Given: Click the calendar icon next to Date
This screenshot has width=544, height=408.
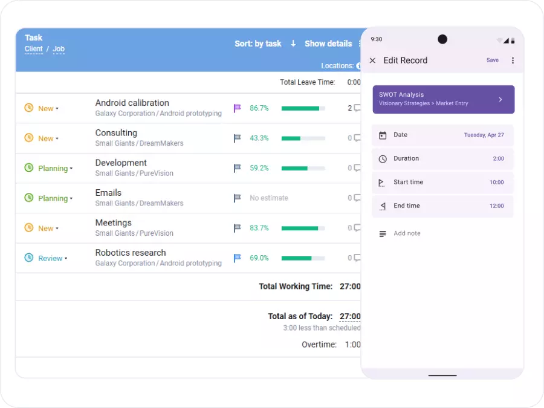Looking at the screenshot, I should [383, 135].
